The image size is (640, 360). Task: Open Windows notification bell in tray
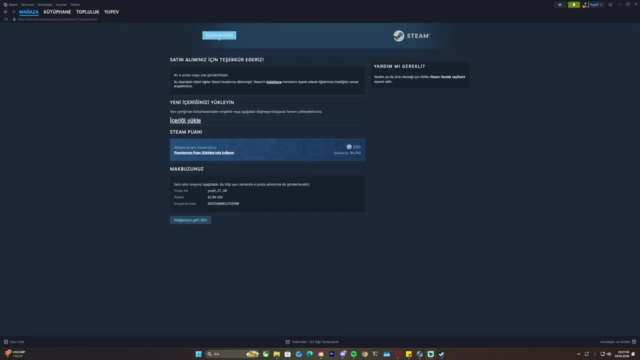[x=633, y=354]
